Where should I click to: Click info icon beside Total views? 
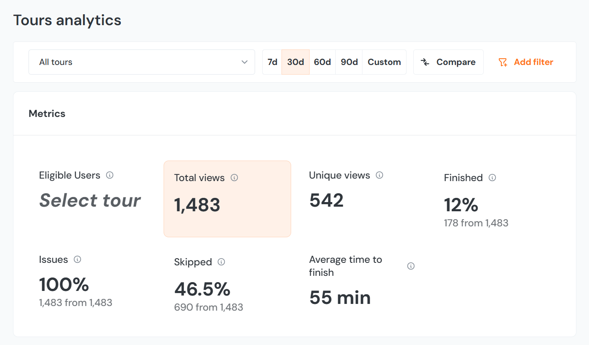tap(235, 178)
